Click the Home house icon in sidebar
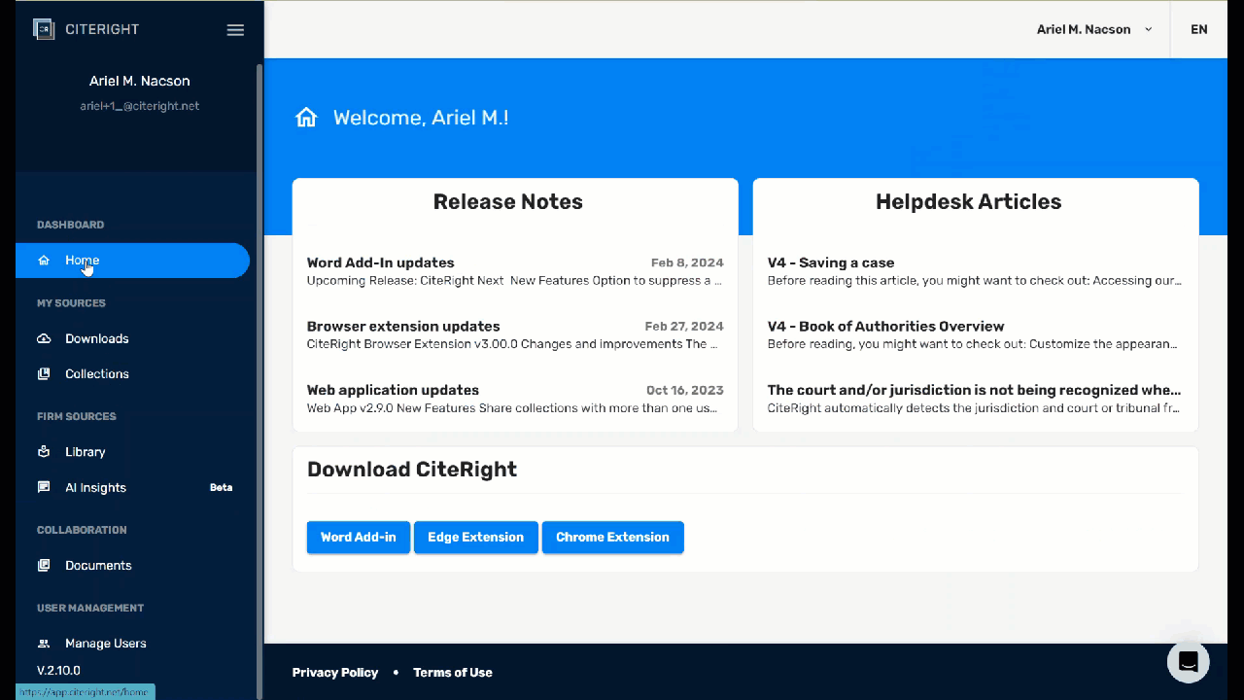This screenshot has height=700, width=1244. pos(44,261)
